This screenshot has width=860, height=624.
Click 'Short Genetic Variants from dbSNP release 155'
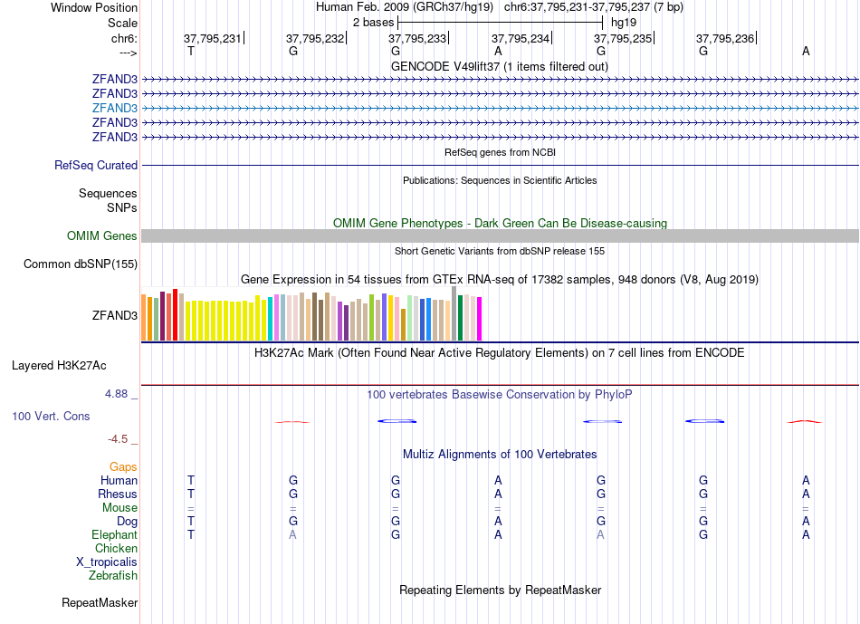click(500, 251)
